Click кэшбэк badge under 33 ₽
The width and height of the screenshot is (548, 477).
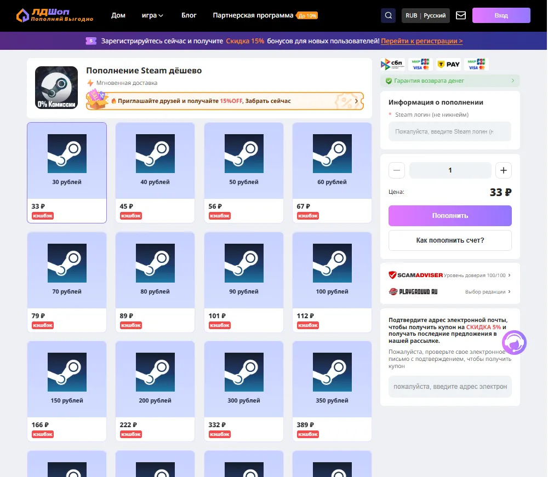point(43,216)
